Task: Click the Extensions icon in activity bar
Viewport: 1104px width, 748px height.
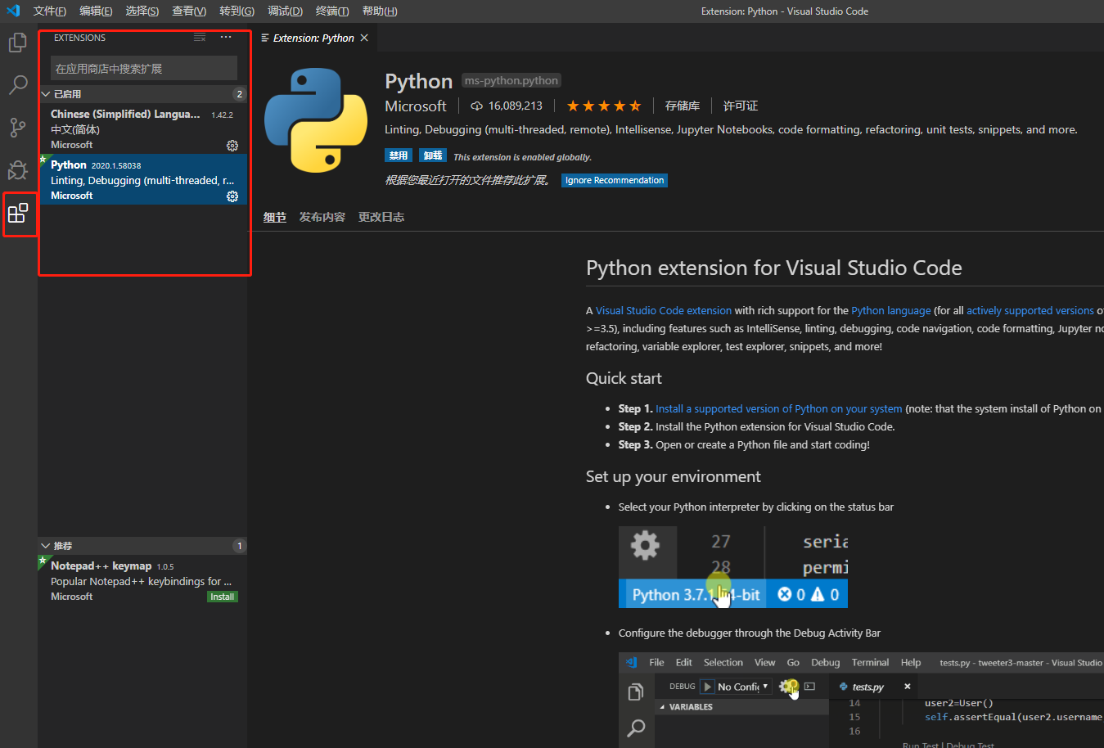Action: 18,214
